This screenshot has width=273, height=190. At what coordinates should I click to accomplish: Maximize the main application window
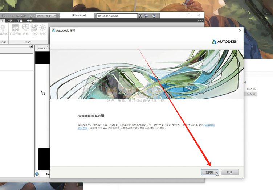[x=189, y=15]
